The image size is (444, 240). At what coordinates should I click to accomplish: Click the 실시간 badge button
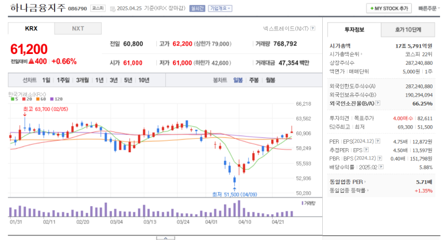coord(197,9)
